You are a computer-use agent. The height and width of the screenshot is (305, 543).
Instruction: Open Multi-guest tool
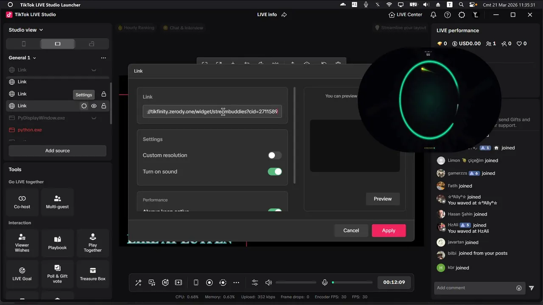[x=57, y=202]
